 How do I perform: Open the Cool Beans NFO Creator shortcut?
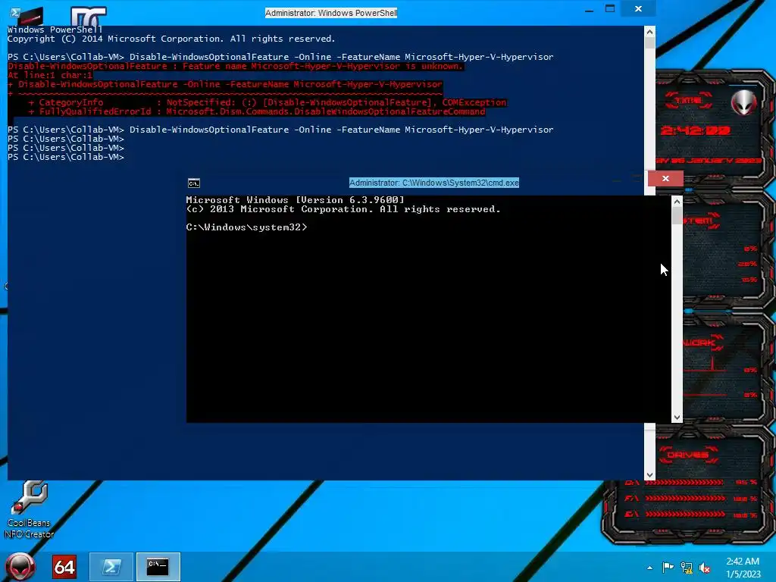click(30, 510)
